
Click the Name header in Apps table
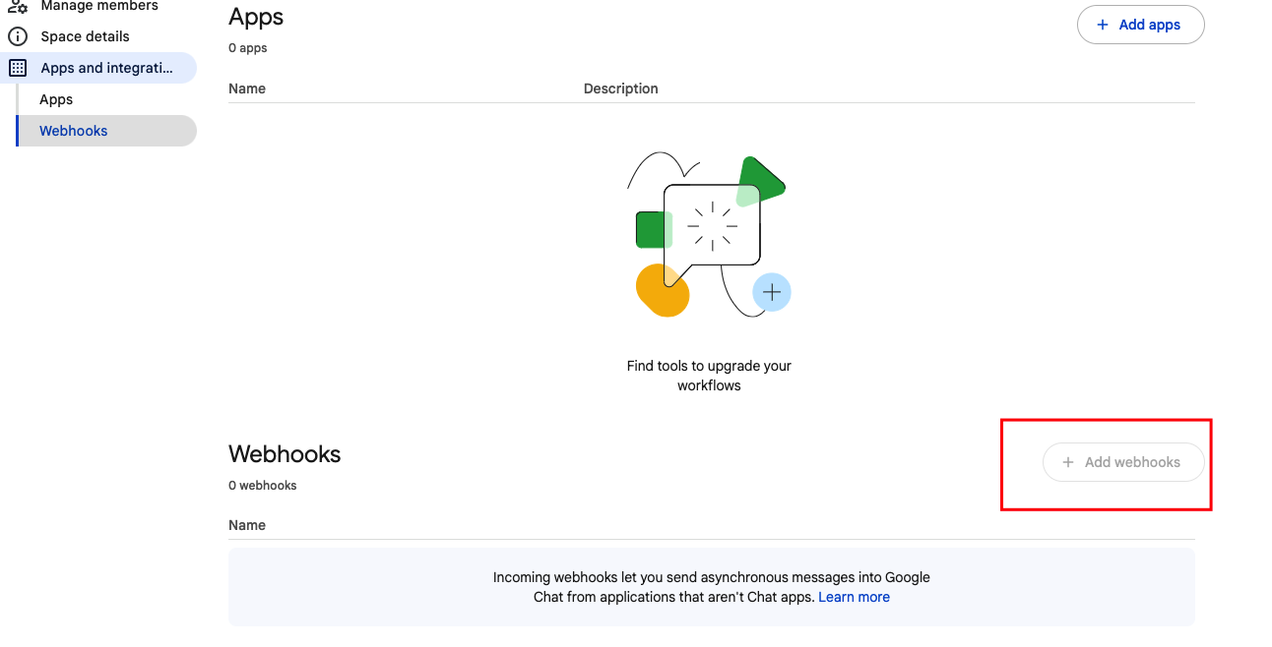[247, 88]
